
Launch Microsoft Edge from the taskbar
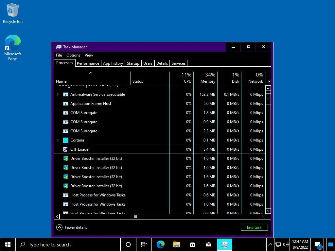point(161,244)
